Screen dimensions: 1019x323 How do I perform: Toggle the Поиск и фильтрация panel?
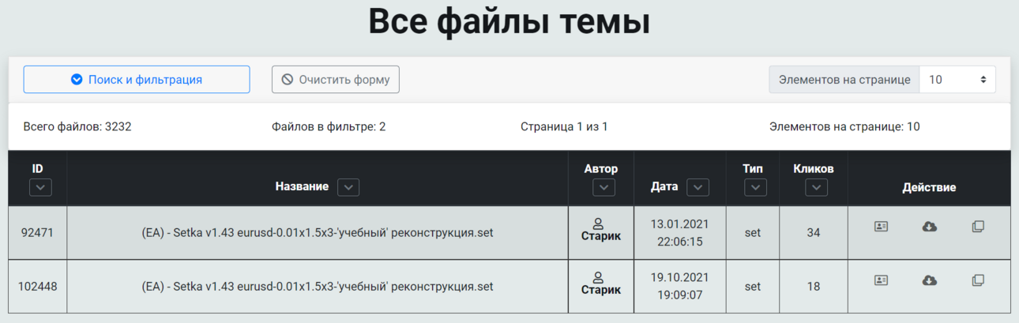point(137,80)
